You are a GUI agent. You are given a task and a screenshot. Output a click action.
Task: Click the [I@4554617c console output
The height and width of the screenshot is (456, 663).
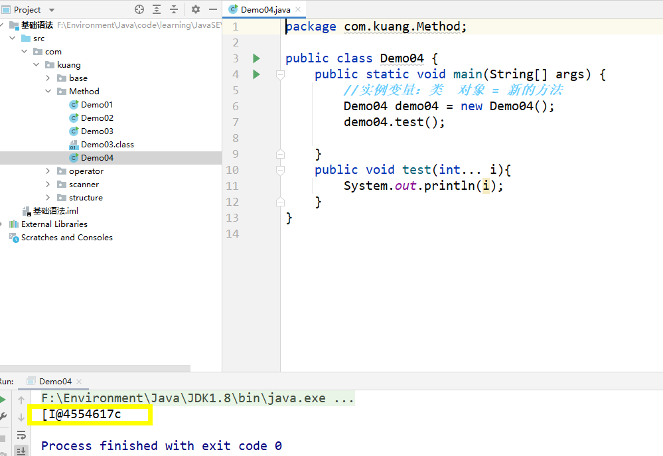tap(81, 414)
